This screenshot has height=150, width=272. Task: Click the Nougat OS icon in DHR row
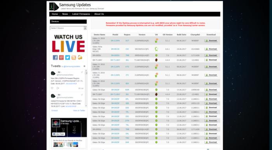156,142
